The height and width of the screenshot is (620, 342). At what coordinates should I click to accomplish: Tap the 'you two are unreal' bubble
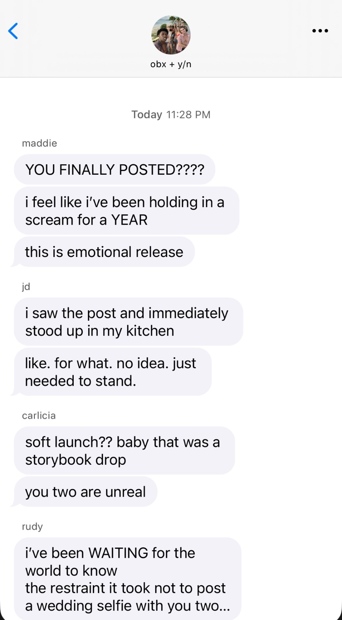[86, 492]
